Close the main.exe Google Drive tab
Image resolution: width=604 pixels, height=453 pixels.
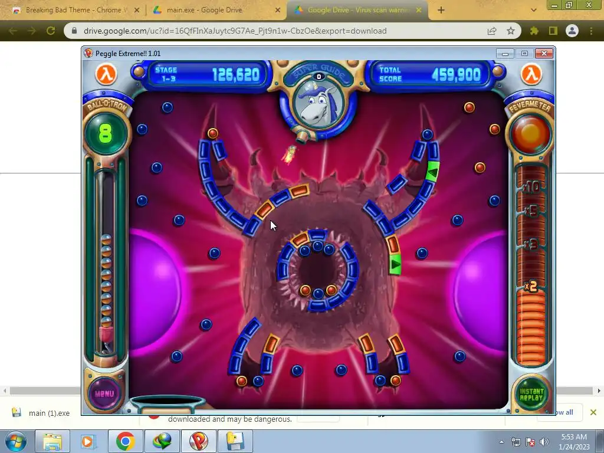click(278, 11)
